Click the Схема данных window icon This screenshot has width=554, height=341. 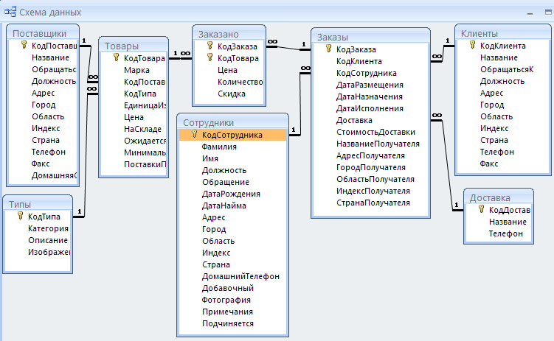(x=10, y=12)
